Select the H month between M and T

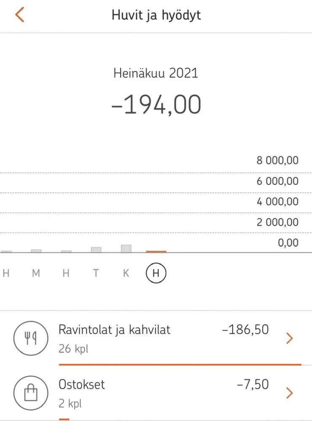66,273
